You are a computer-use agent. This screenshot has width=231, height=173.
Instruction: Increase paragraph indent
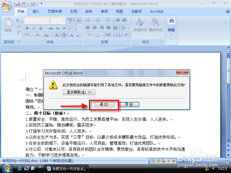coord(124,20)
